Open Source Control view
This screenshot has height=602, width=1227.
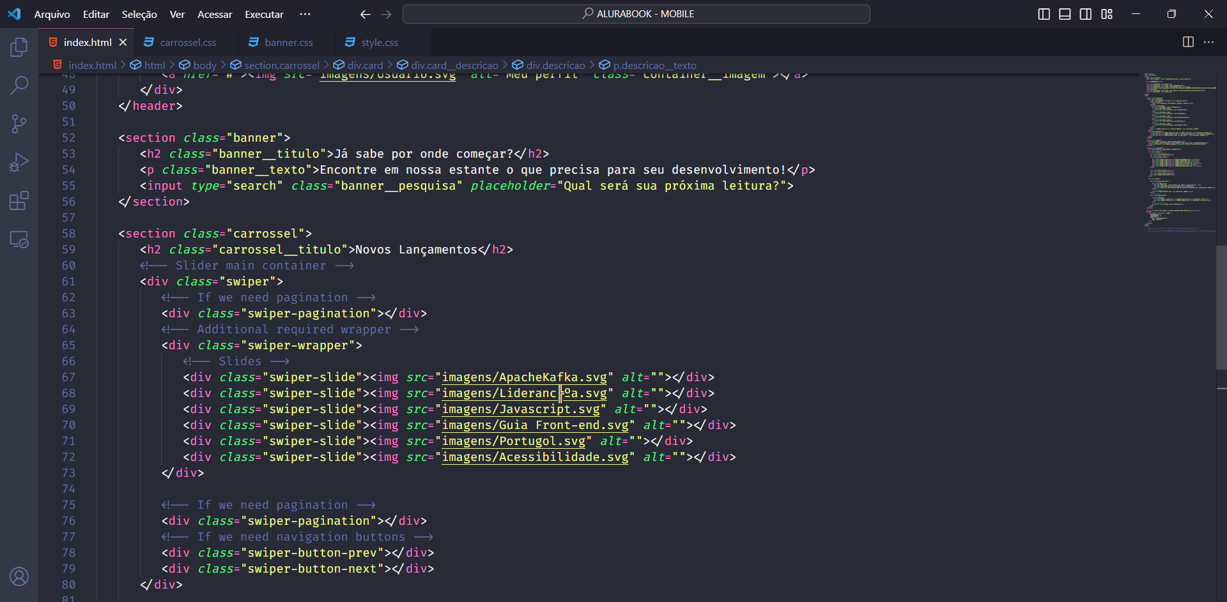[x=19, y=124]
